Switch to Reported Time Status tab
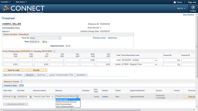Viewport: 198px width, 111px height. click(x=13, y=75)
